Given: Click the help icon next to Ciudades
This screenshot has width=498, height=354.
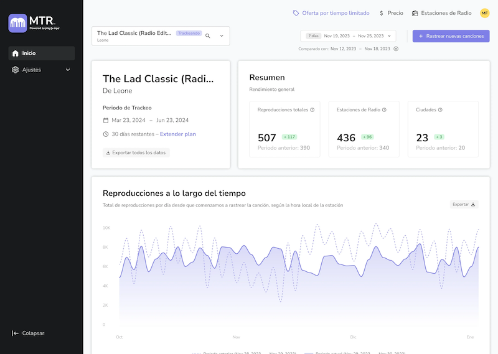Looking at the screenshot, I should point(440,110).
